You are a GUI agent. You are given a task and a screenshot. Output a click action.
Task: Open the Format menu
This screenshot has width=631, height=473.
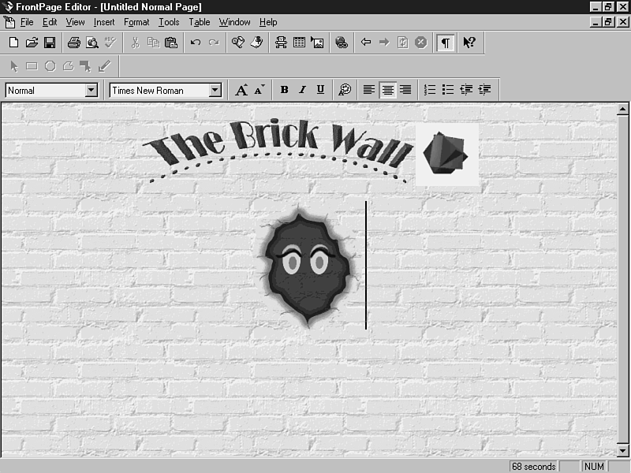click(x=136, y=22)
